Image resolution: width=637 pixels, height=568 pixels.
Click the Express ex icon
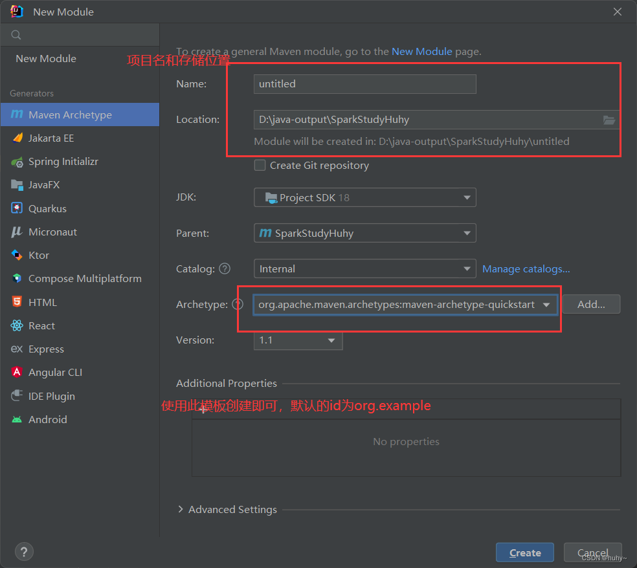pos(17,349)
